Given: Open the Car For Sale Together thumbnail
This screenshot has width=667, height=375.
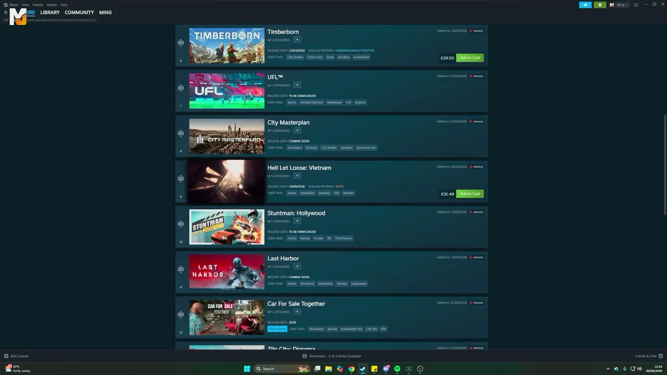Looking at the screenshot, I should [227, 318].
